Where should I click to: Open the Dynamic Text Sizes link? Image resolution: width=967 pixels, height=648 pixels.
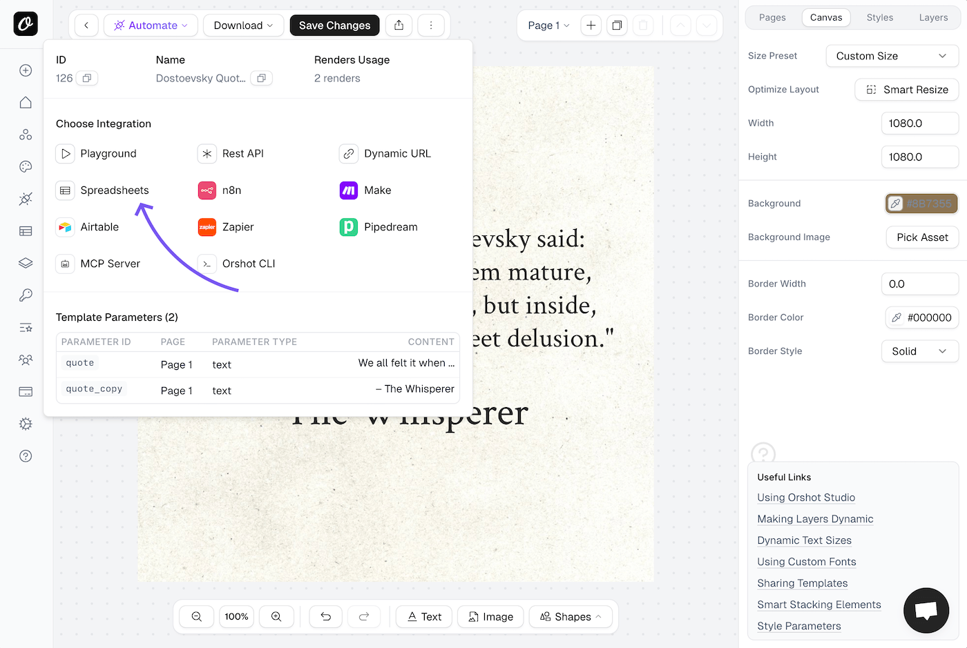pos(804,540)
